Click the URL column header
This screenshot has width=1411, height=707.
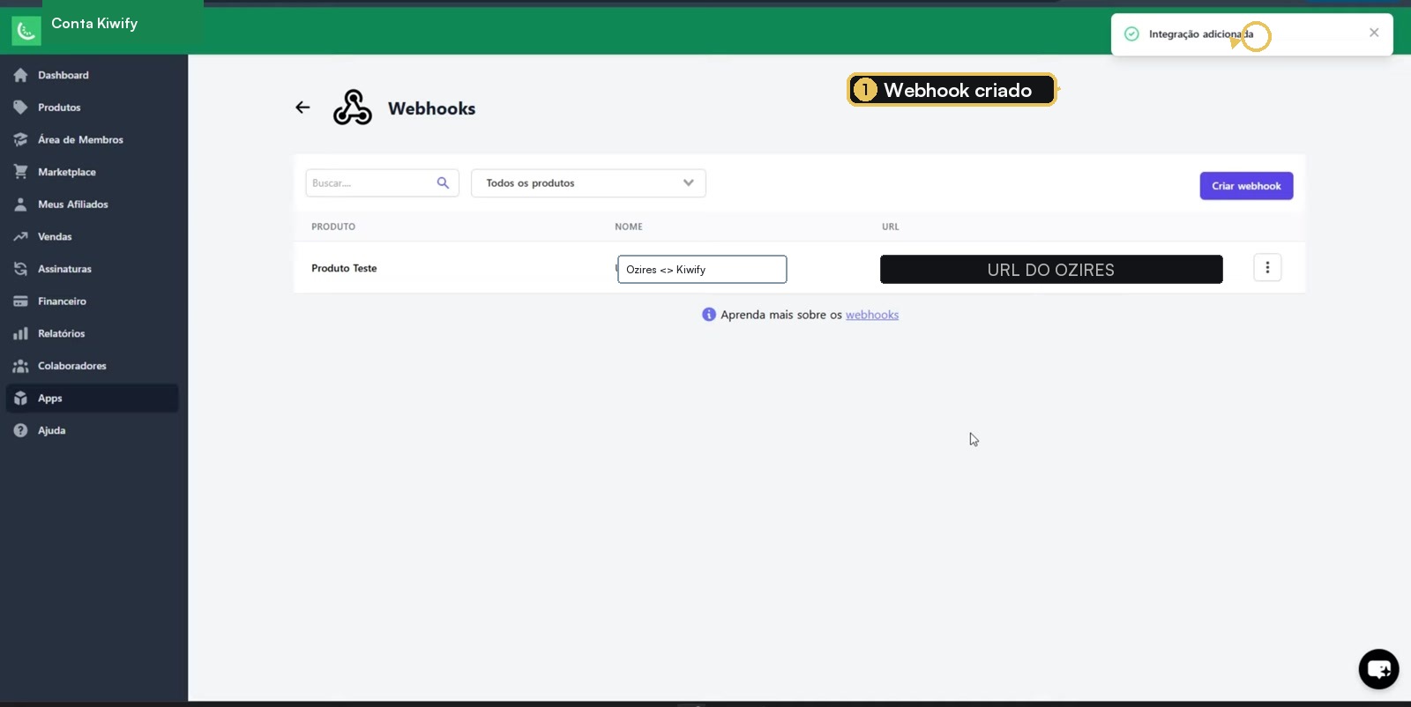pos(891,227)
